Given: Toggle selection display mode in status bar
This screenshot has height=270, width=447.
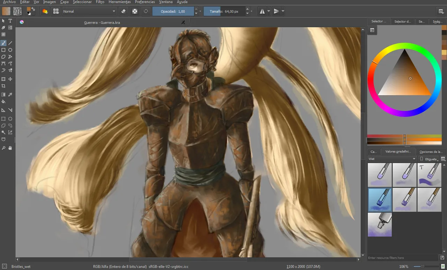Looking at the screenshot, I should tap(5, 266).
